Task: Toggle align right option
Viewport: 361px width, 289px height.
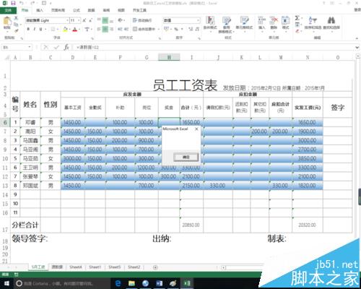Action: point(111,29)
